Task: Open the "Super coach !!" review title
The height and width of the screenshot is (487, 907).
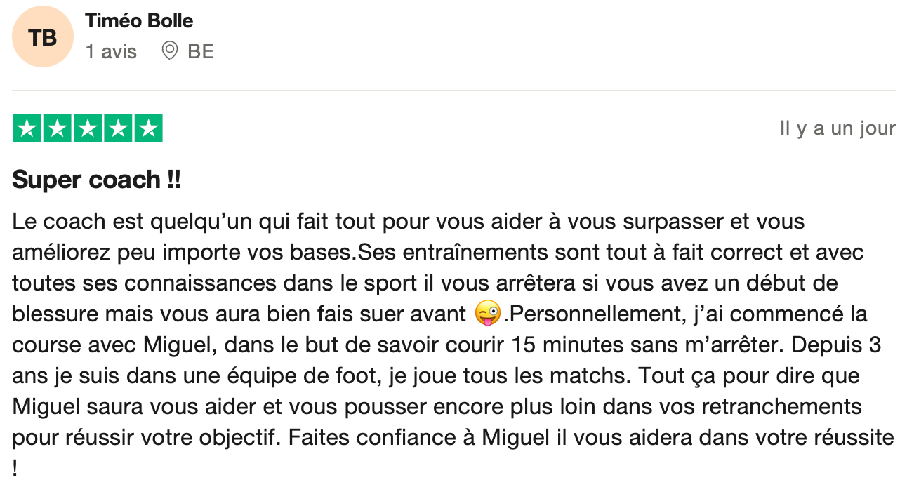Action: pos(96,180)
